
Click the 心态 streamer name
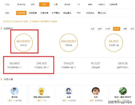(x=69, y=97)
